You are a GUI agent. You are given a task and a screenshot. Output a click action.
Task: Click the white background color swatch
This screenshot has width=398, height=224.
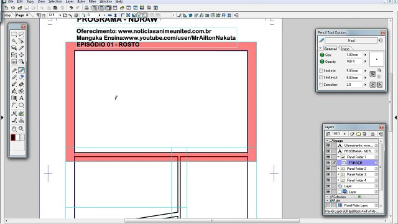18,138
